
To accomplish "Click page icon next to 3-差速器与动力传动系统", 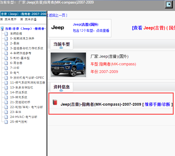I will point(6,48).
